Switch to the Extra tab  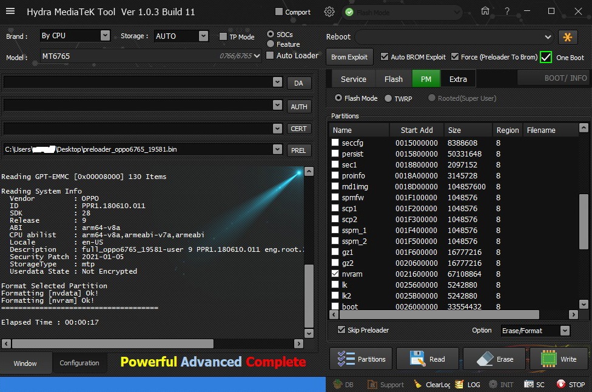(x=458, y=79)
